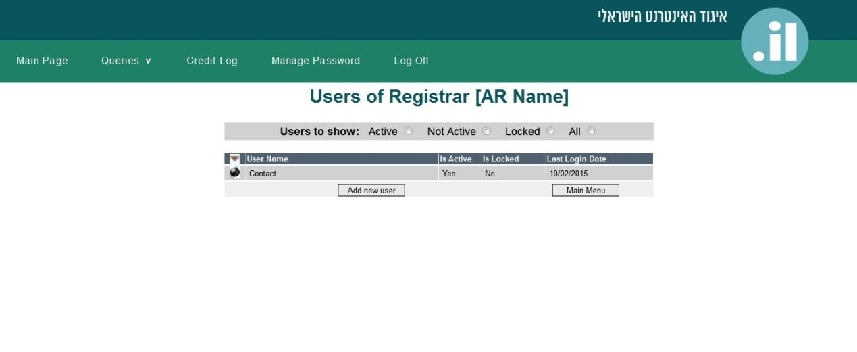Click the Users to show label

[319, 132]
